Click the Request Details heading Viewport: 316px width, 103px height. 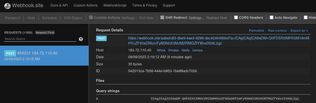pyautogui.click(x=110, y=30)
